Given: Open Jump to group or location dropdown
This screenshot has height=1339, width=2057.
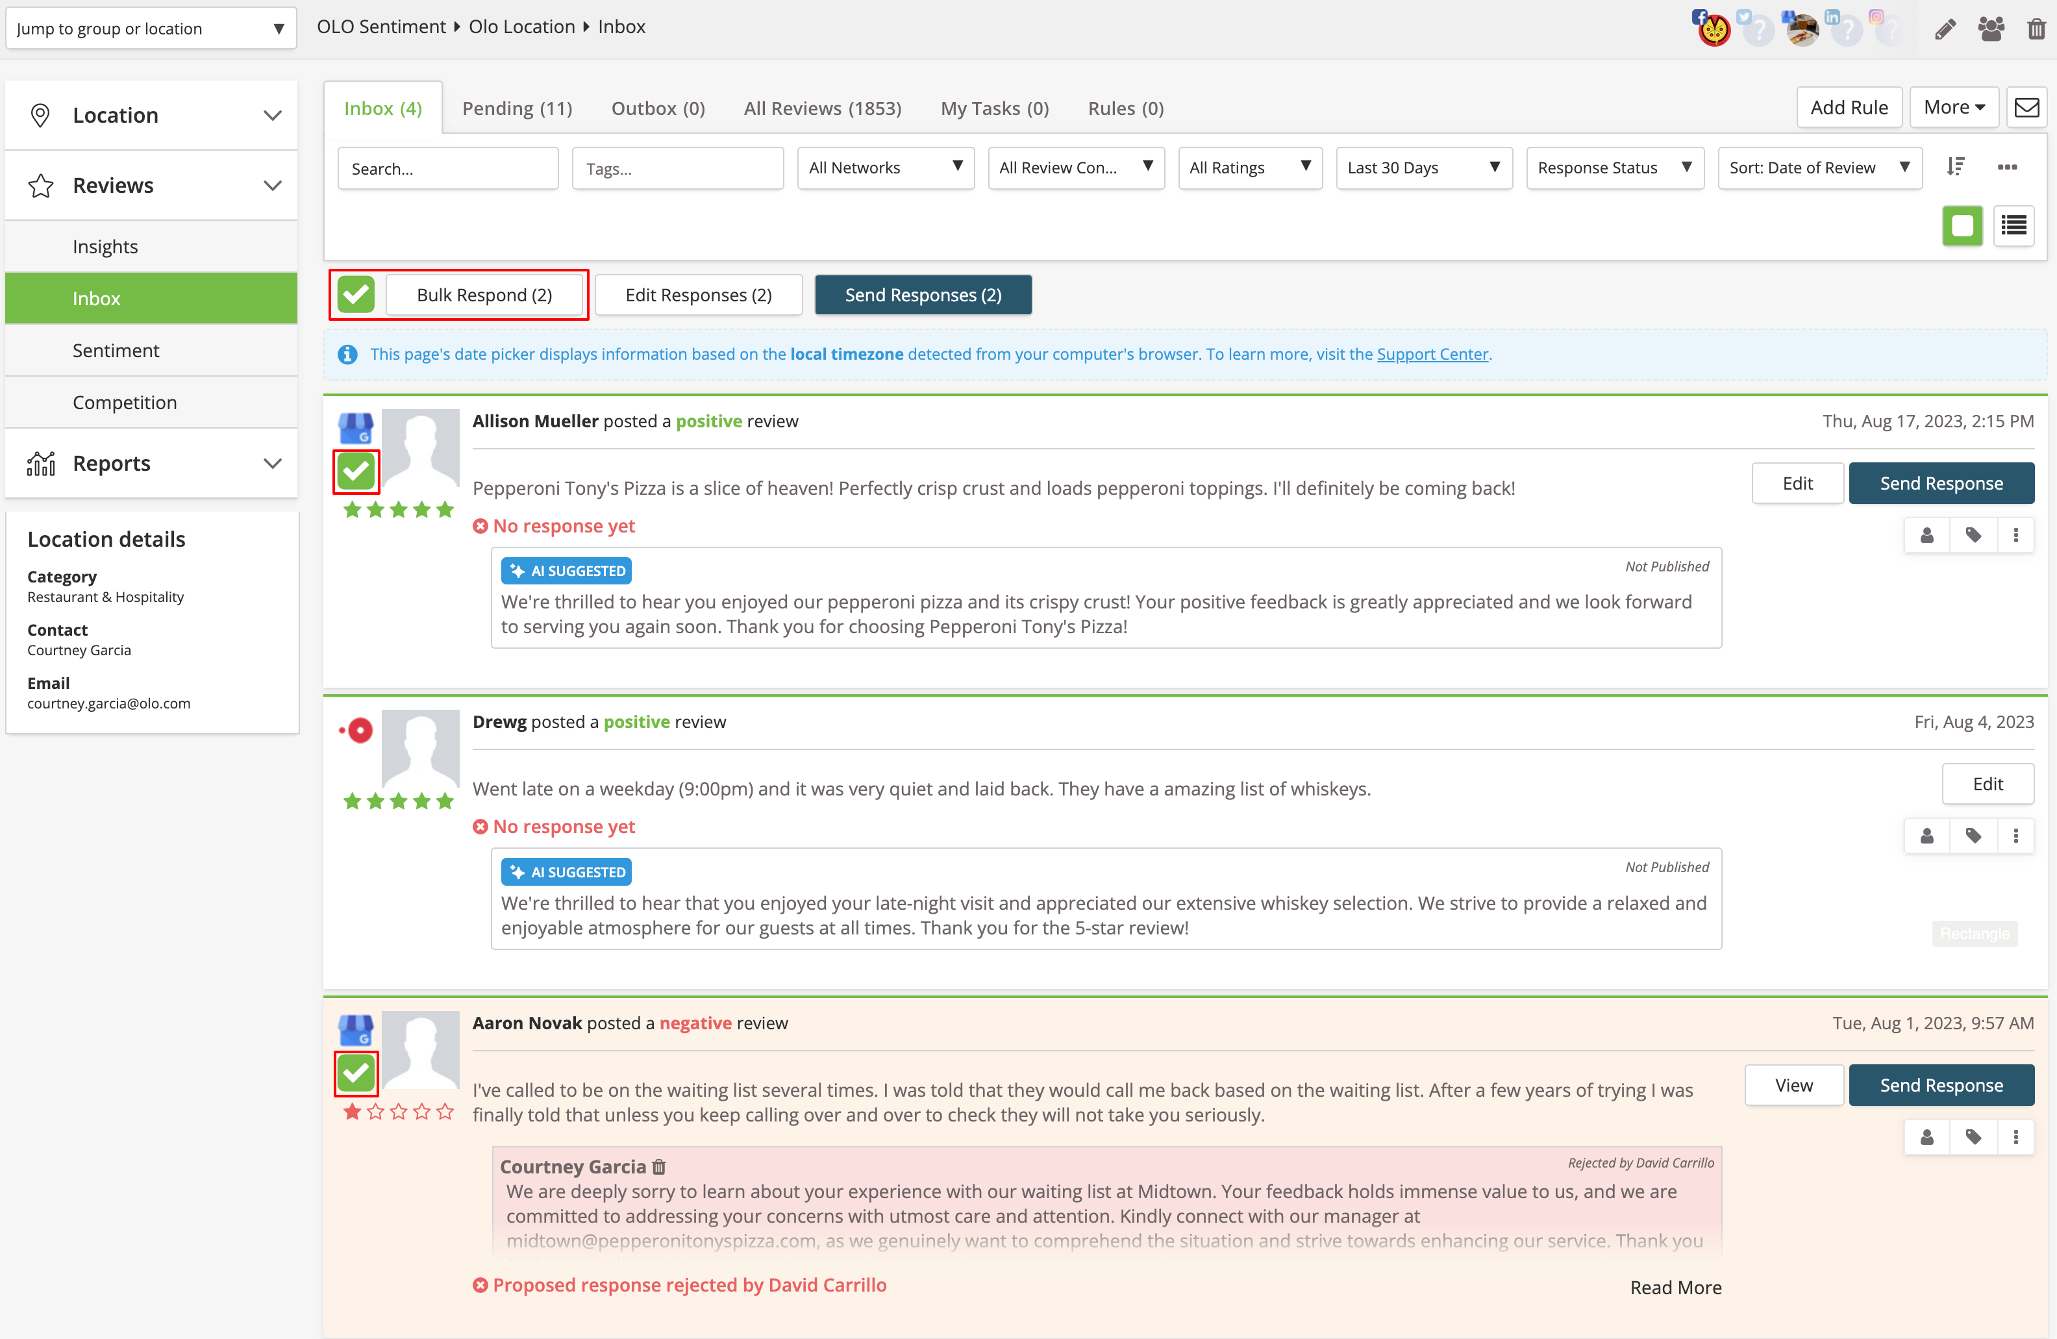Looking at the screenshot, I should 151,29.
